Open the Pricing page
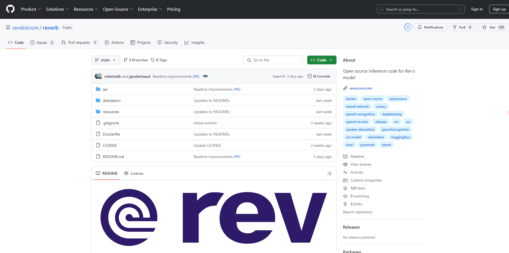This screenshot has width=509, height=253. coord(174,9)
